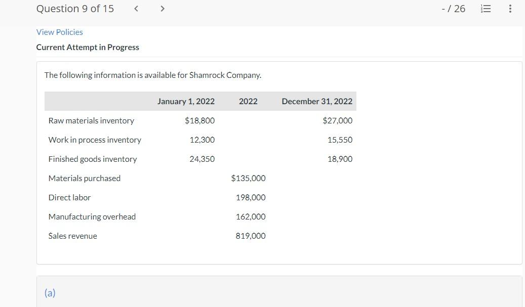
Task: Go back using the left chevron arrow
Action: (x=136, y=9)
